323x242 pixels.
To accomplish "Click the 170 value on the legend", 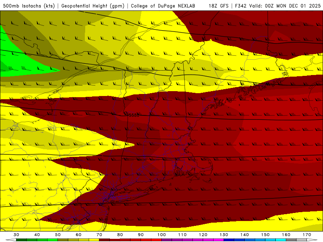I will point(307,235).
